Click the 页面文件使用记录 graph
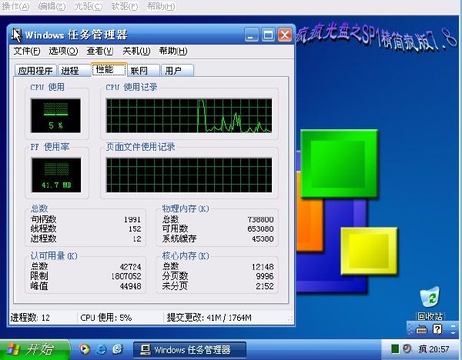 (189, 175)
